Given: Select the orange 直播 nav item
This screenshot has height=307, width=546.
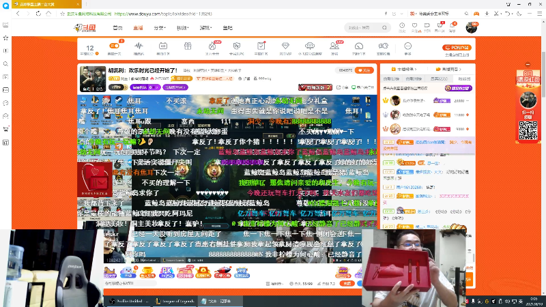Looking at the screenshot, I should tap(138, 28).
